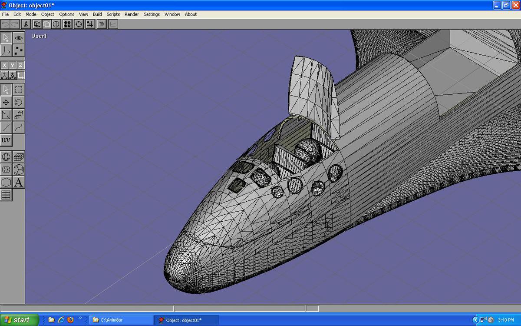The width and height of the screenshot is (521, 326).
Task: Select the Object edit arrow mode
Action: [x=6, y=38]
